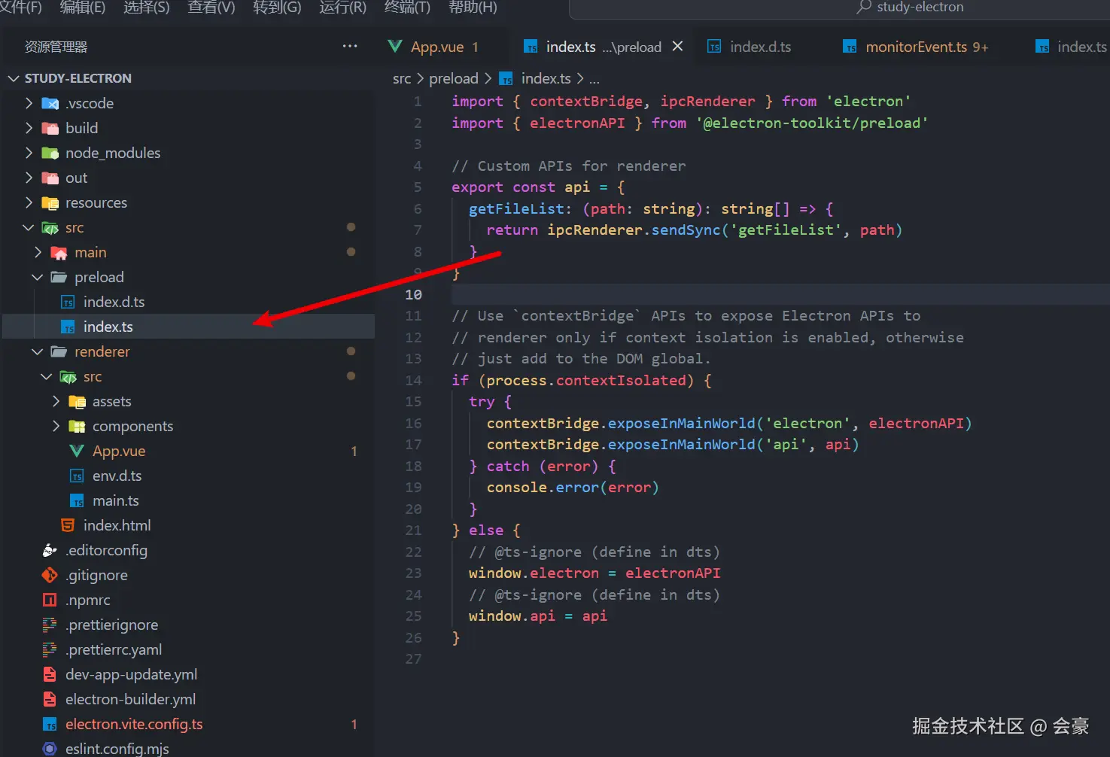Click the resources folder icon
The image size is (1110, 757).
pyautogui.click(x=50, y=202)
